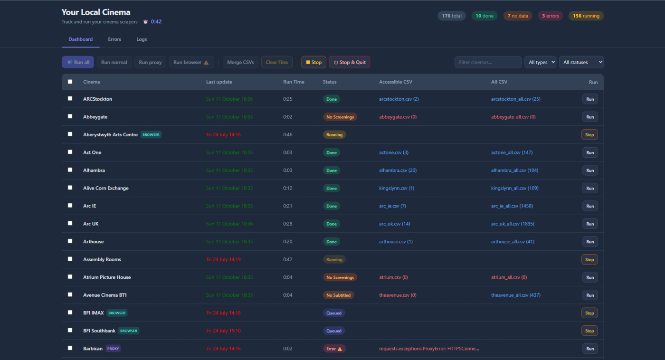Stop the Assembly Rooms scraper
This screenshot has width=665, height=360.
tap(589, 260)
